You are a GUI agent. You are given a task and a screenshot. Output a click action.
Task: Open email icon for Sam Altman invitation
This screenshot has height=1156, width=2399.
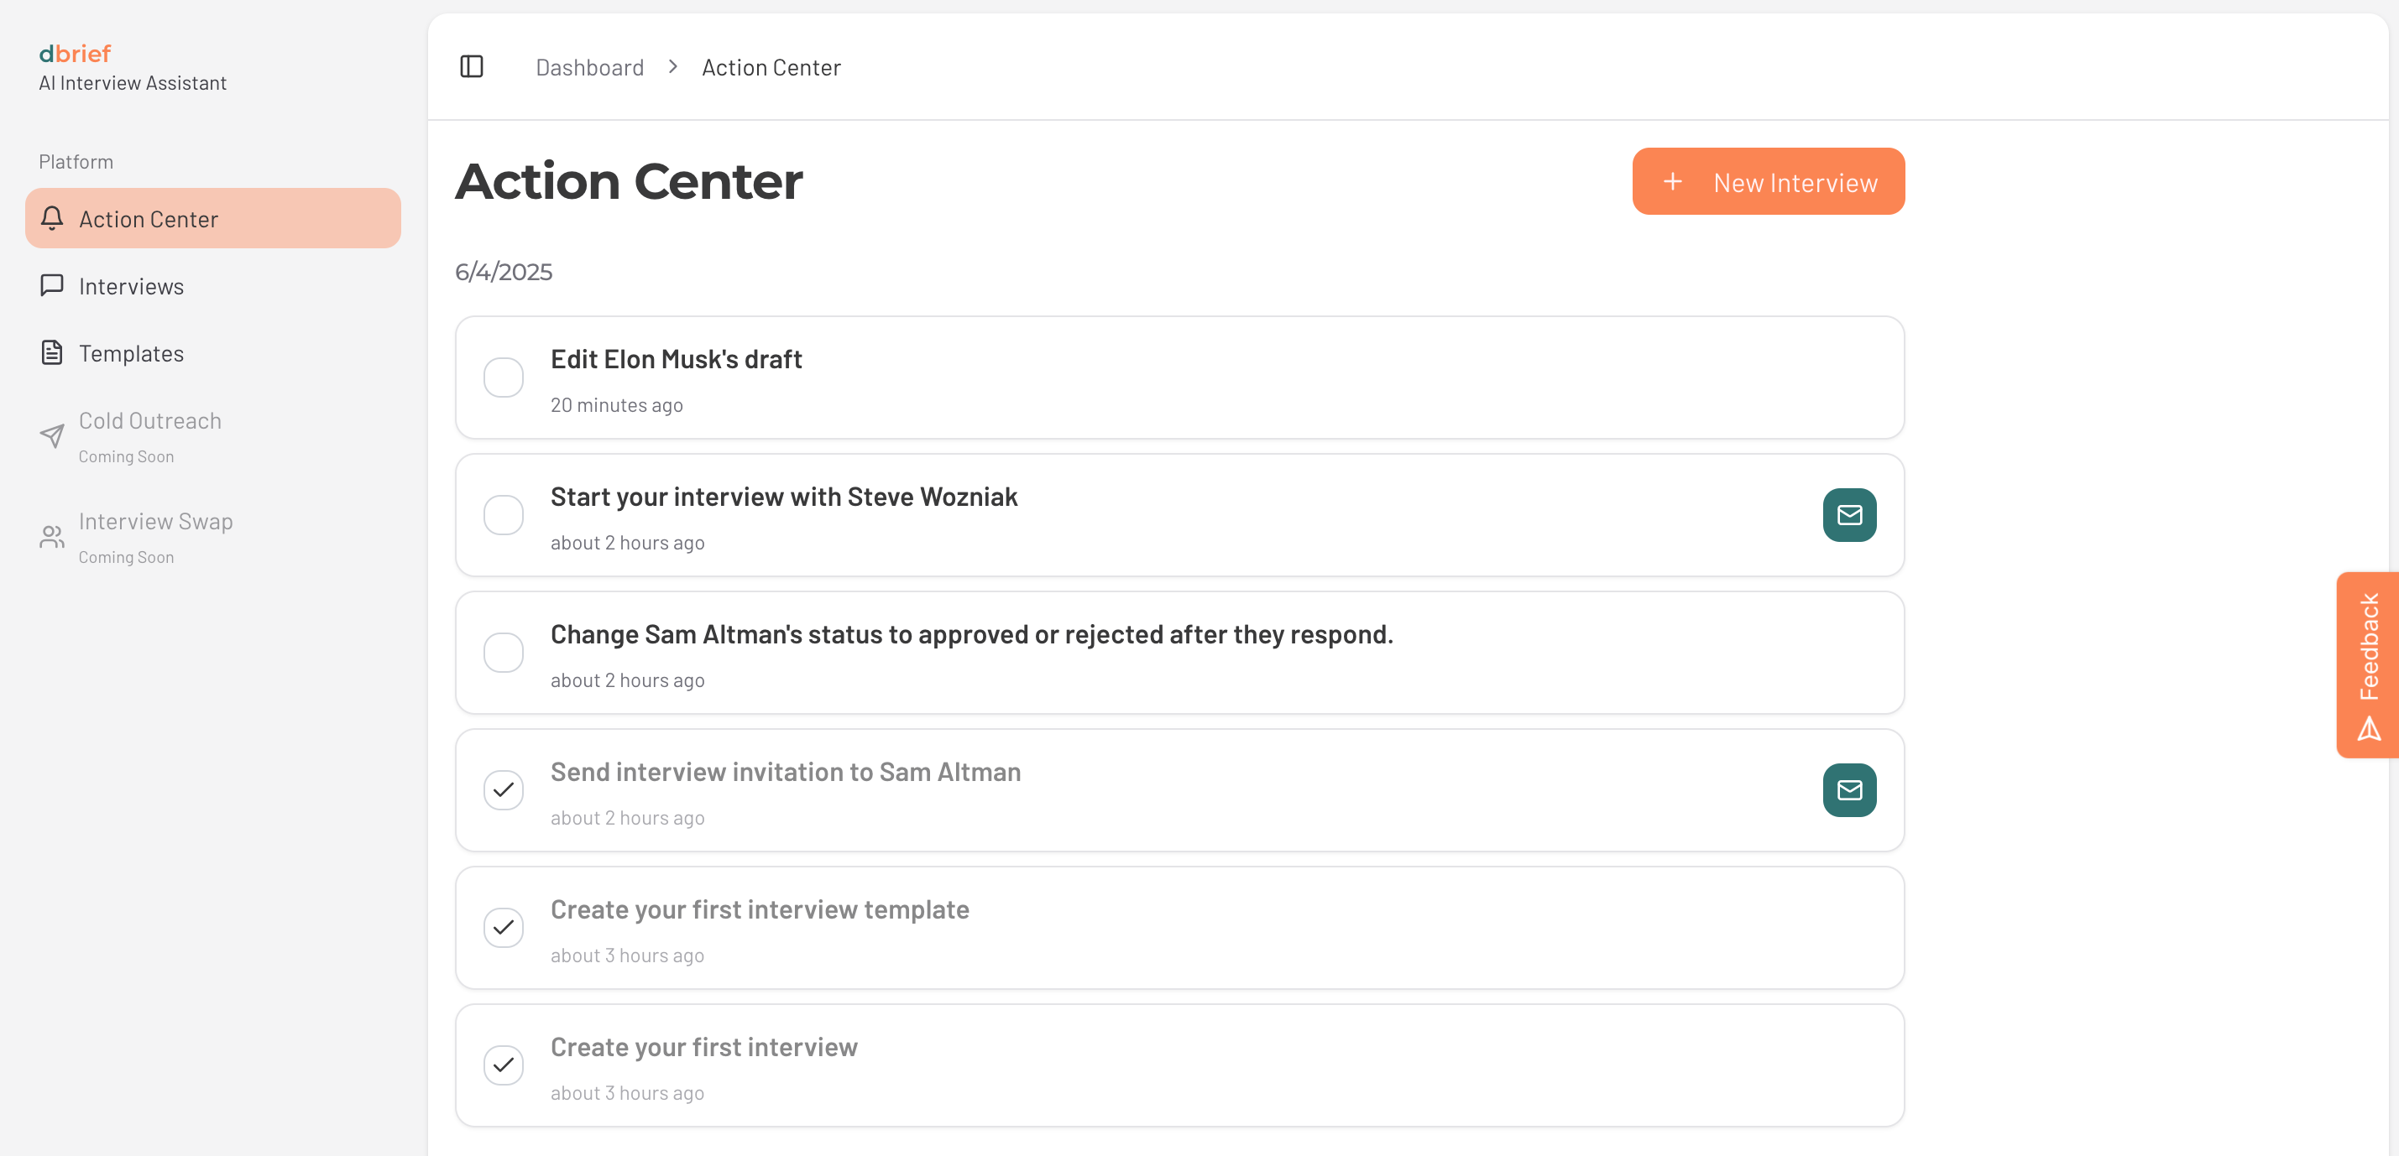point(1849,790)
